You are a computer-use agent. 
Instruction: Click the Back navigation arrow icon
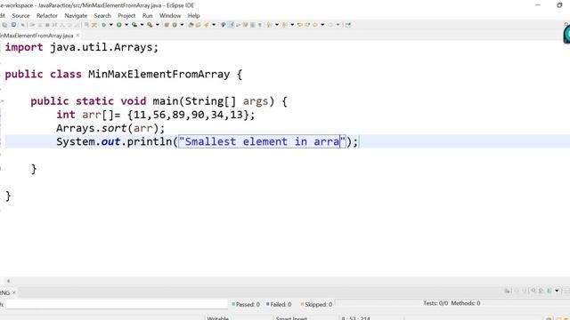pos(314,25)
